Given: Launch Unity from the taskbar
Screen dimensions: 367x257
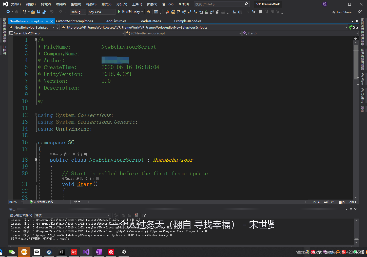Looking at the screenshot, I should pyautogui.click(x=124, y=252).
